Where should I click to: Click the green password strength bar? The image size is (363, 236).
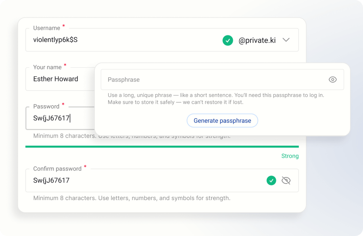point(162,147)
